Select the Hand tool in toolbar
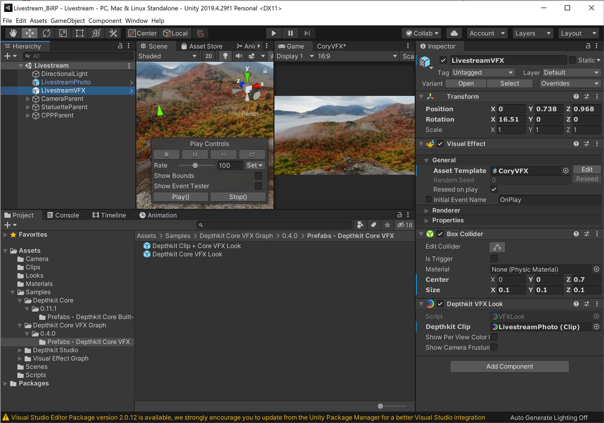The width and height of the screenshot is (604, 423). [13, 33]
